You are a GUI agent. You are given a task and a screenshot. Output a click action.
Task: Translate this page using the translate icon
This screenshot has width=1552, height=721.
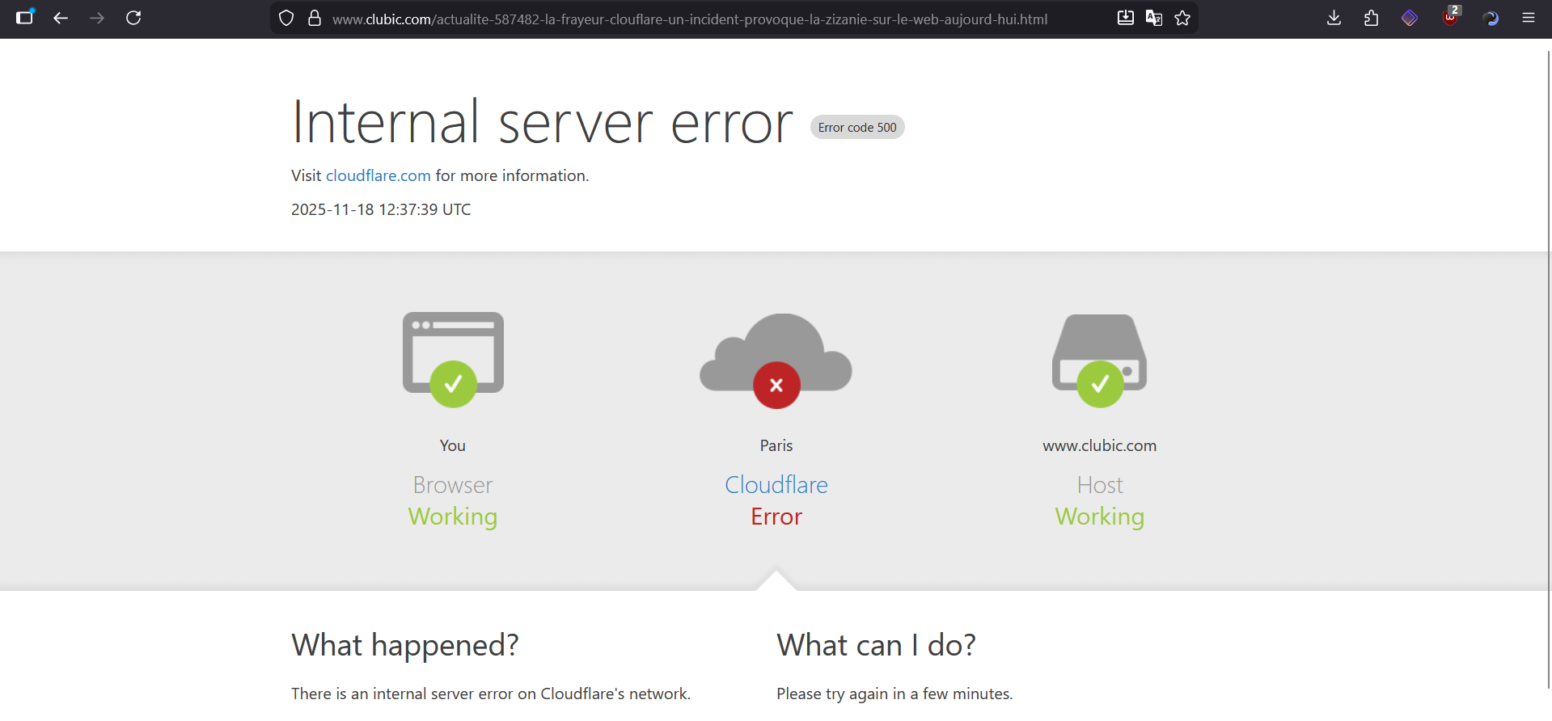pyautogui.click(x=1154, y=19)
